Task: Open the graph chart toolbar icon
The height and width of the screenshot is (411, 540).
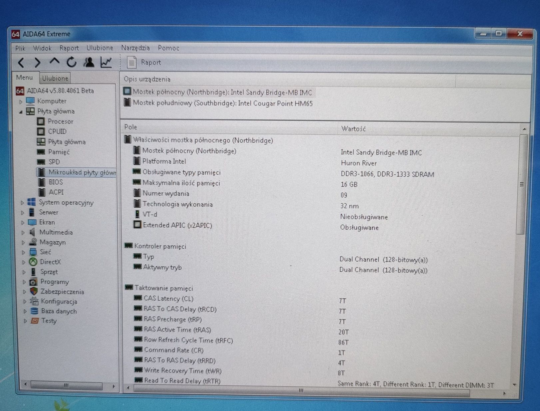Action: 106,62
